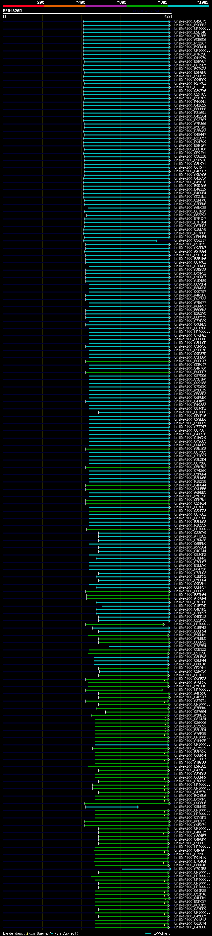Select hit label UniRef100_P18239
This screenshot has height=936, width=212.
pos(190,525)
